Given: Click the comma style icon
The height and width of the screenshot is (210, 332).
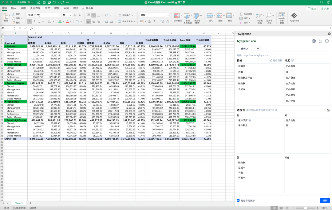Looking at the screenshot, I should tap(154, 21).
